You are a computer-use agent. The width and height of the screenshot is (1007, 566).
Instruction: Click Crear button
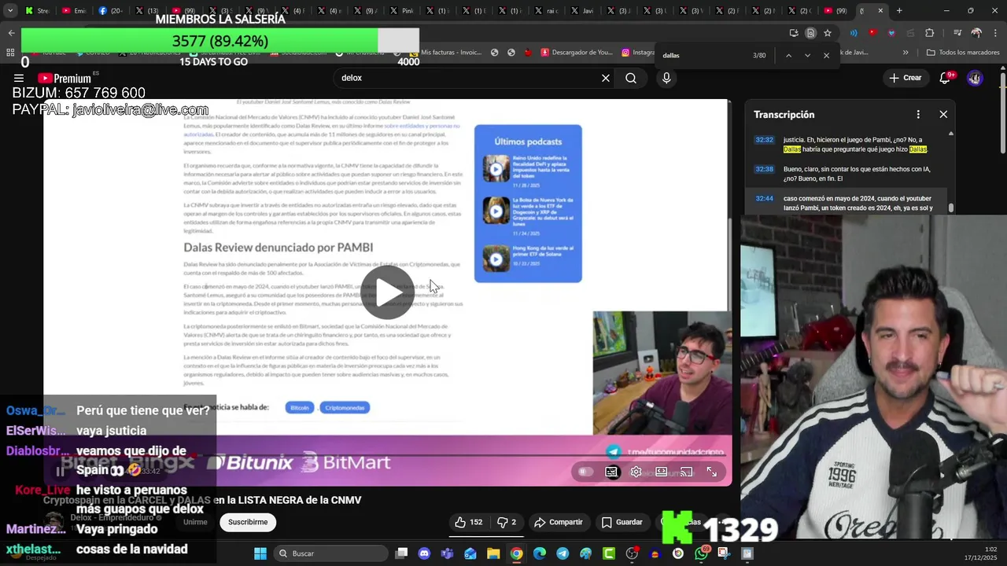tap(906, 78)
